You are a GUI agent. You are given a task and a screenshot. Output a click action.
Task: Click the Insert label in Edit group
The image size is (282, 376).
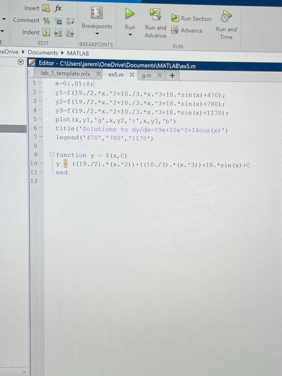click(x=32, y=8)
